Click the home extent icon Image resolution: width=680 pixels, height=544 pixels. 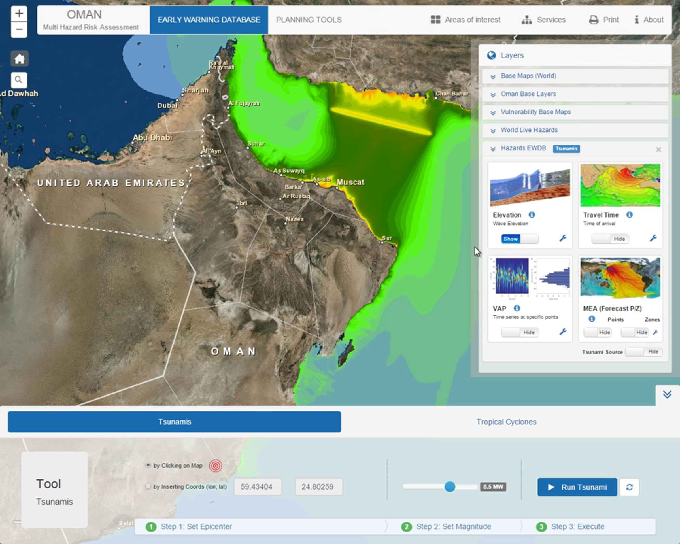click(19, 59)
